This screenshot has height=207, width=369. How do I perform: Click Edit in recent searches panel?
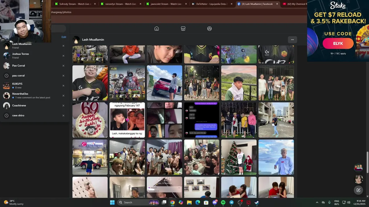pos(64,37)
